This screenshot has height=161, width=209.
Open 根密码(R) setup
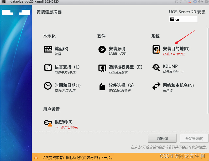[64, 122]
